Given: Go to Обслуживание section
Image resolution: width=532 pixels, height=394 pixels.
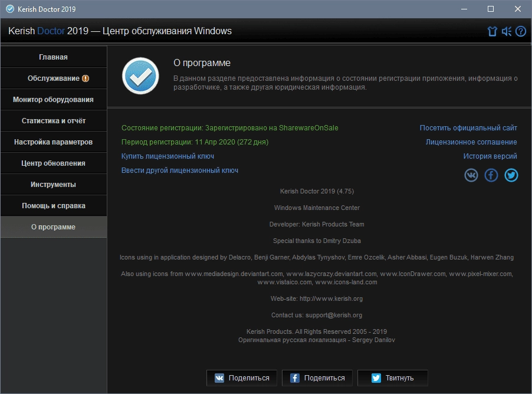Looking at the screenshot, I should pos(54,78).
